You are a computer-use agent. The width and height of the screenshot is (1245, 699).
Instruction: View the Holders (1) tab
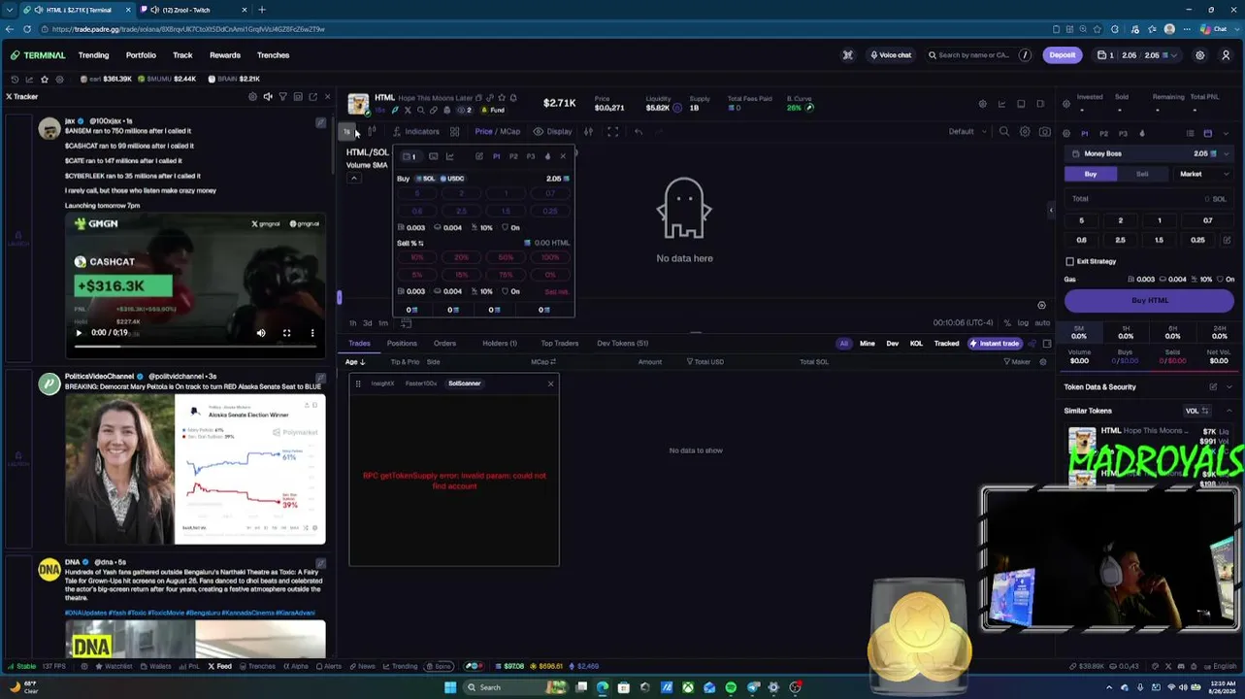tap(500, 343)
